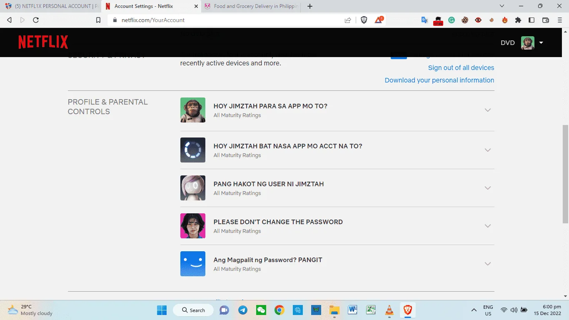This screenshot has height=320, width=569.
Task: Close the Account Settings - Netflix tab
Action: [x=196, y=6]
